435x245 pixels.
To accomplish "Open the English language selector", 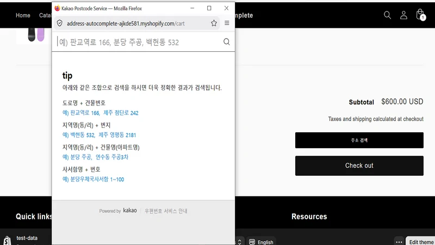I will (x=261, y=242).
